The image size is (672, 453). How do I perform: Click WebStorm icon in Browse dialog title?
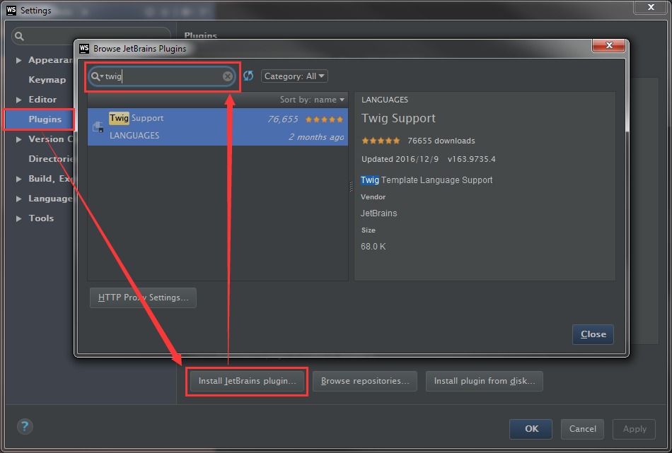pyautogui.click(x=84, y=48)
